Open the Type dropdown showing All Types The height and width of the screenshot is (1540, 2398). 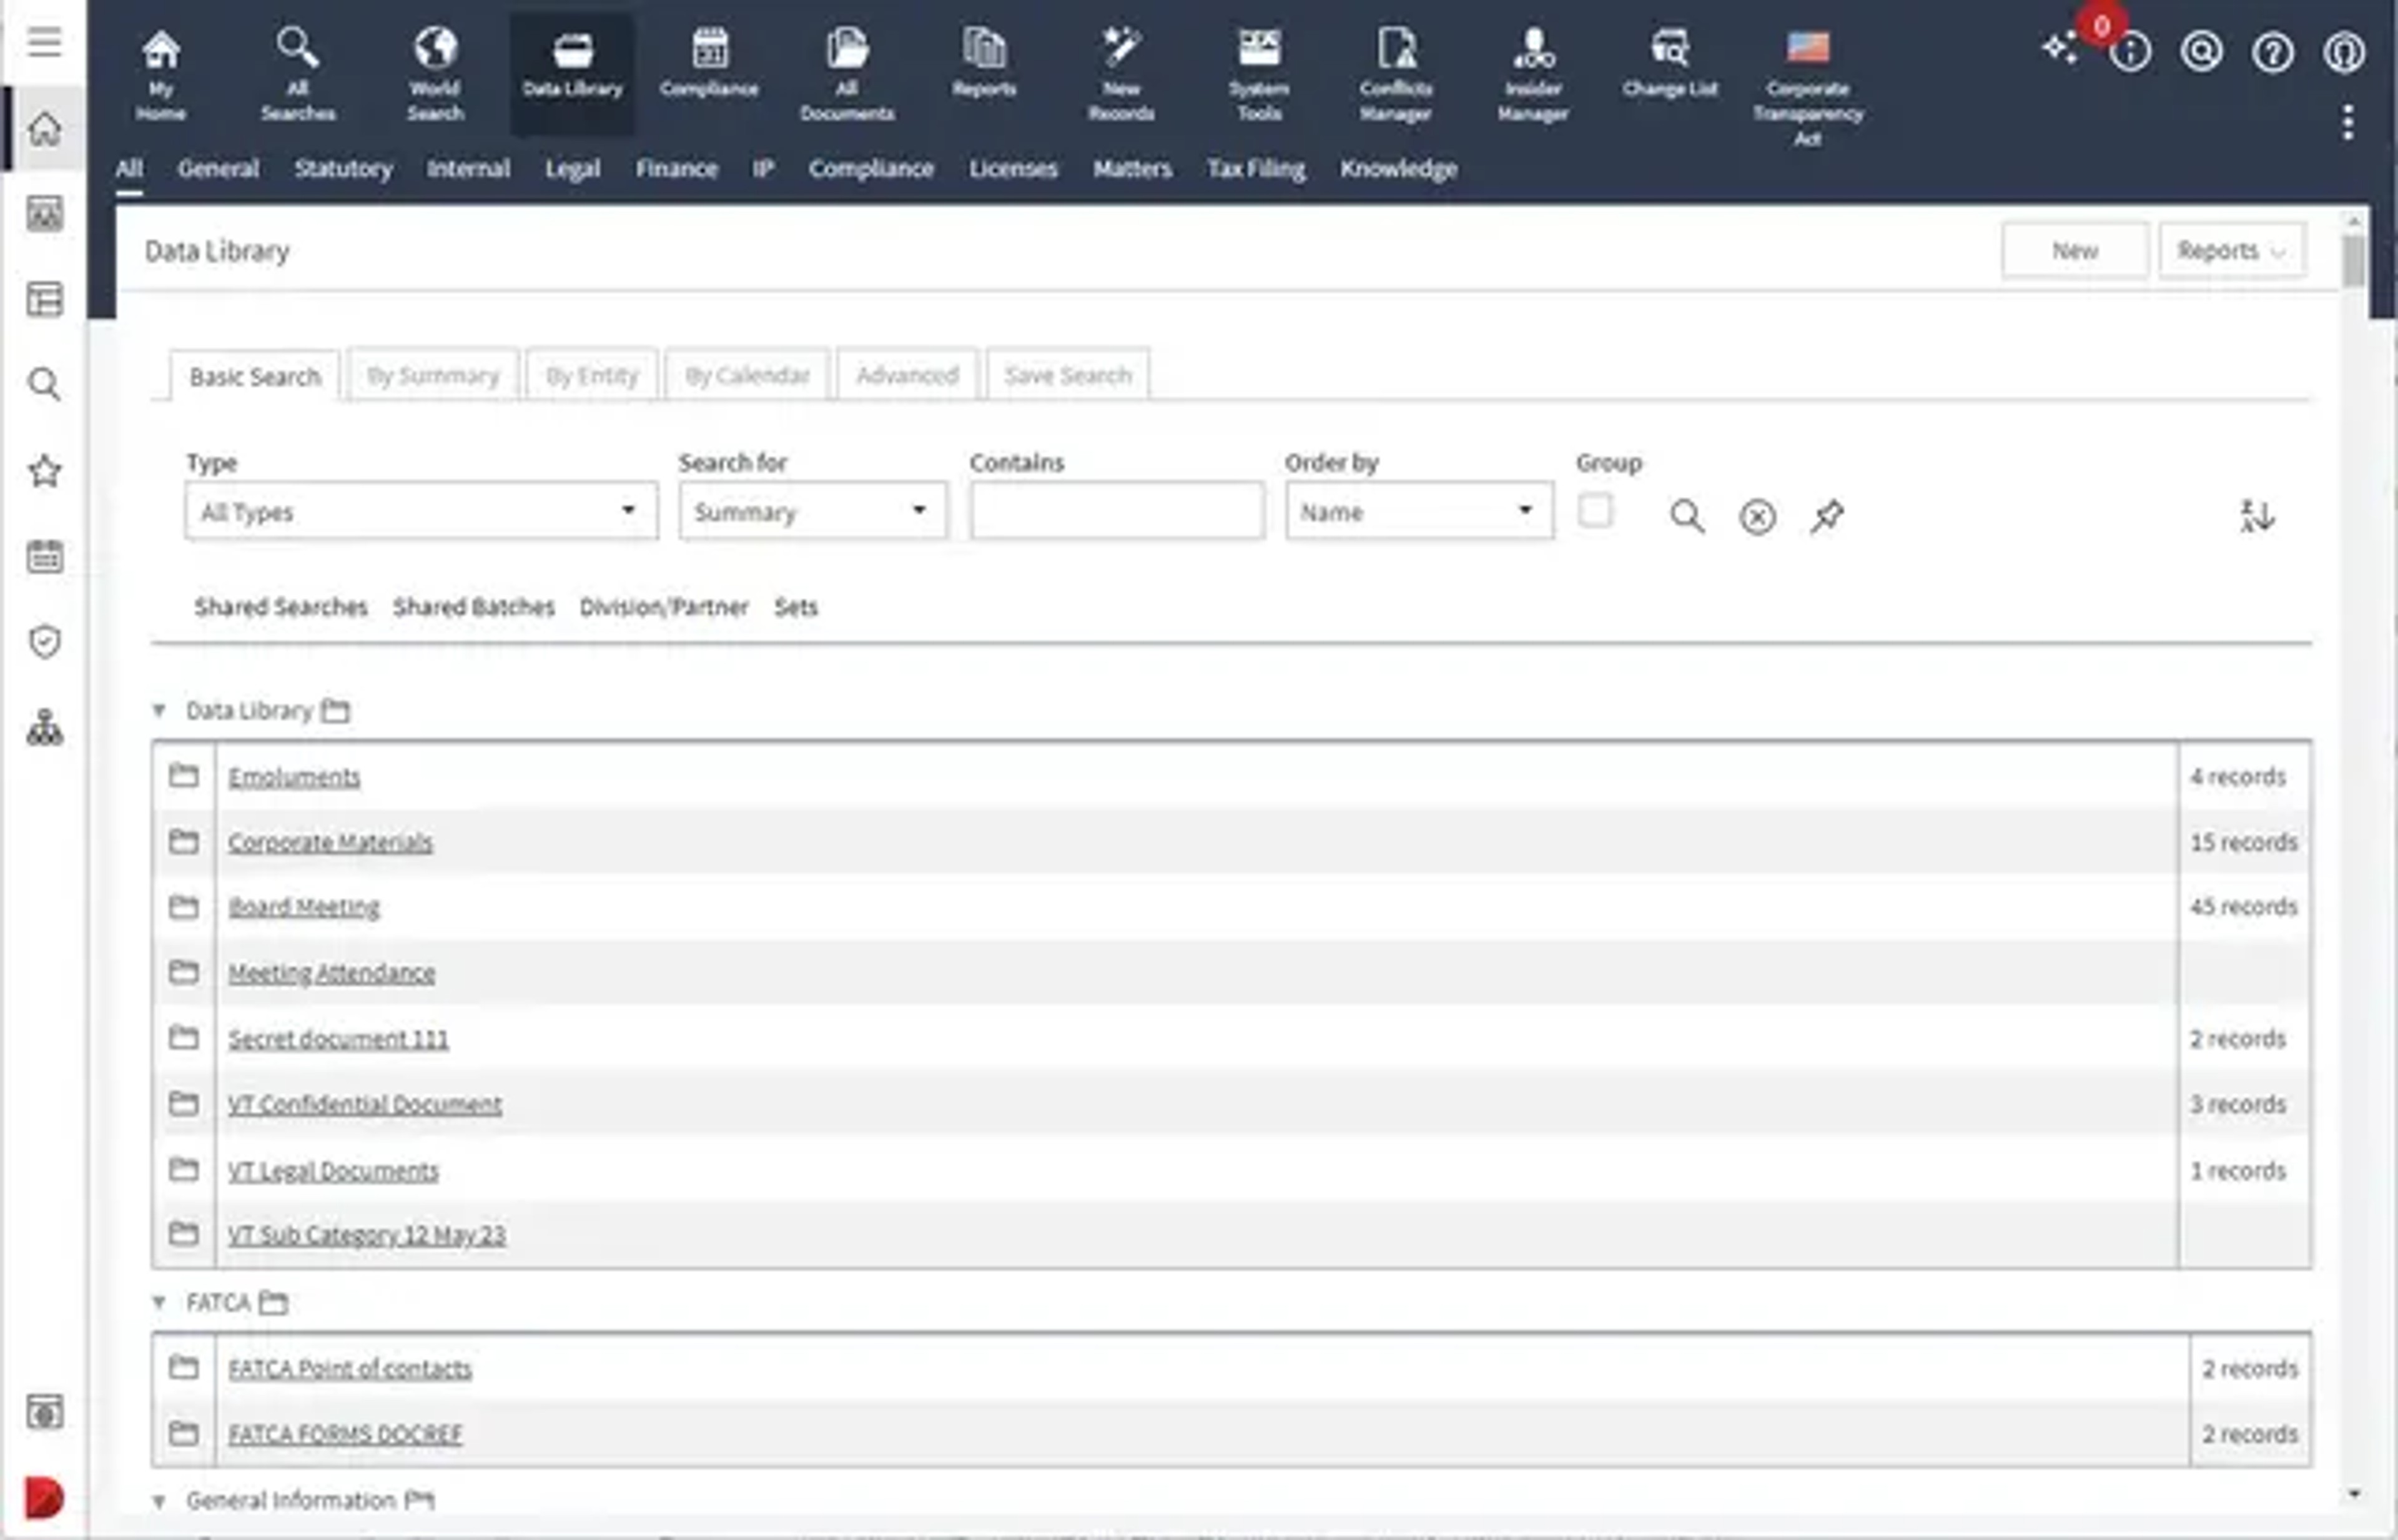tap(421, 511)
